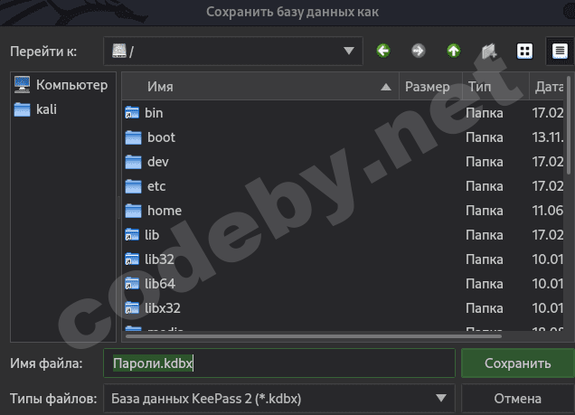Viewport: 575px width, 415px height.
Task: Click the lib32 folder icon
Action: pos(132,259)
